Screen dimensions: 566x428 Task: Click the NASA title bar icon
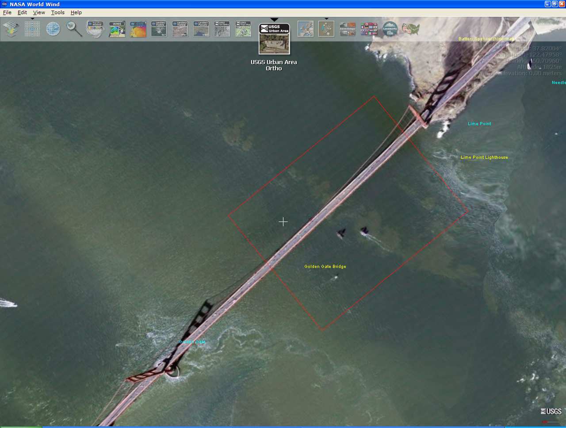[x=4, y=4]
